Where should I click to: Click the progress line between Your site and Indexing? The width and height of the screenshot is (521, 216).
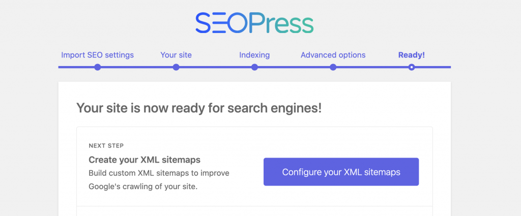(215, 67)
